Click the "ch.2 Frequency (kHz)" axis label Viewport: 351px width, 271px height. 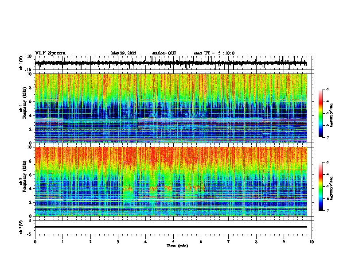(23, 176)
